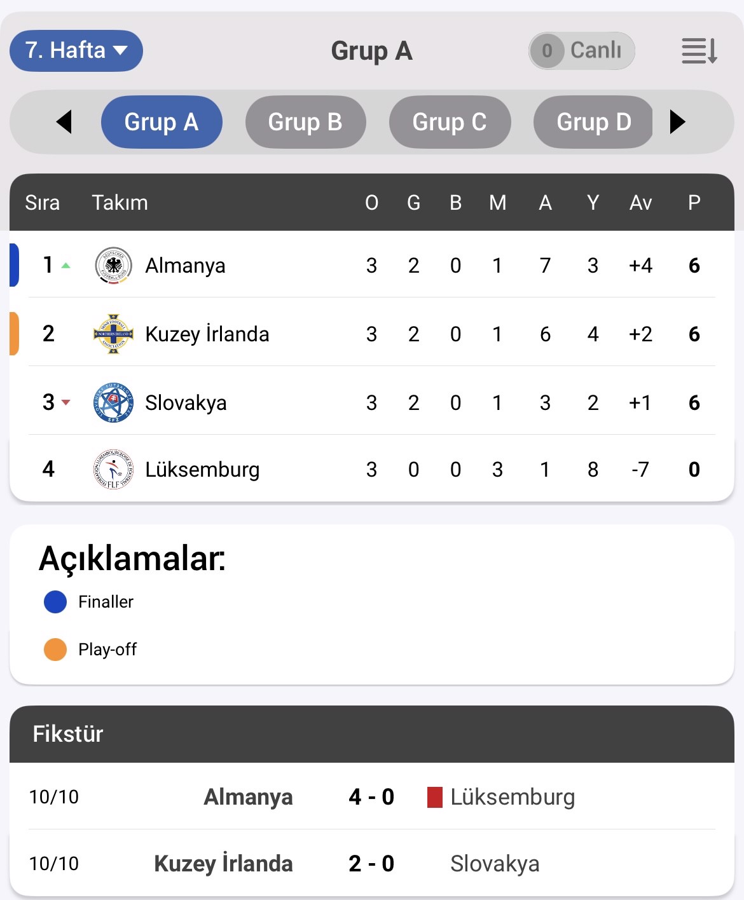Open the Almanya vs Lüksemburg 4-0 match
The height and width of the screenshot is (900, 744).
pyautogui.click(x=371, y=797)
